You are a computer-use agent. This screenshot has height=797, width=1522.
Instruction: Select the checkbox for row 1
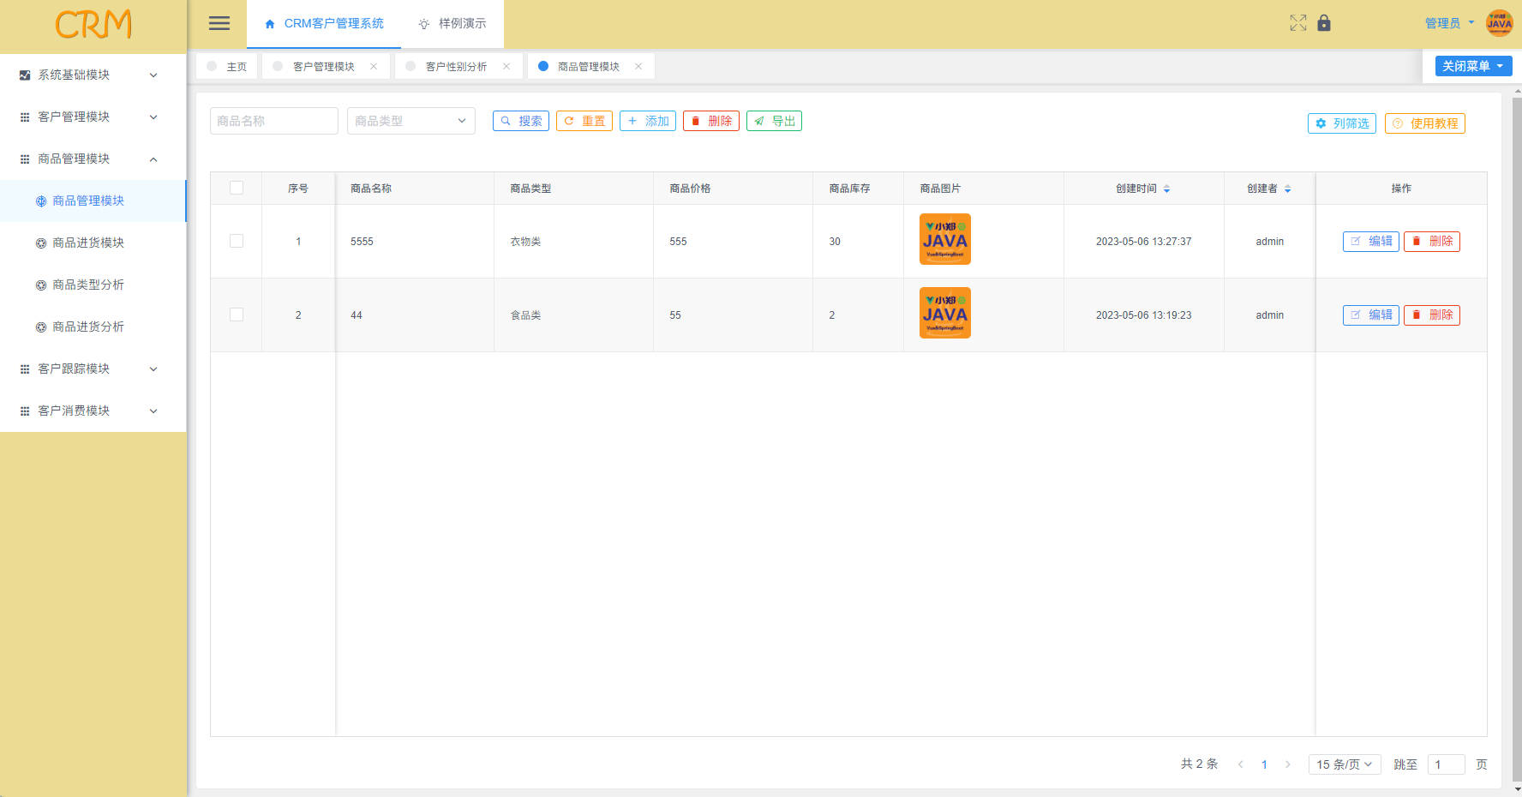tap(237, 242)
